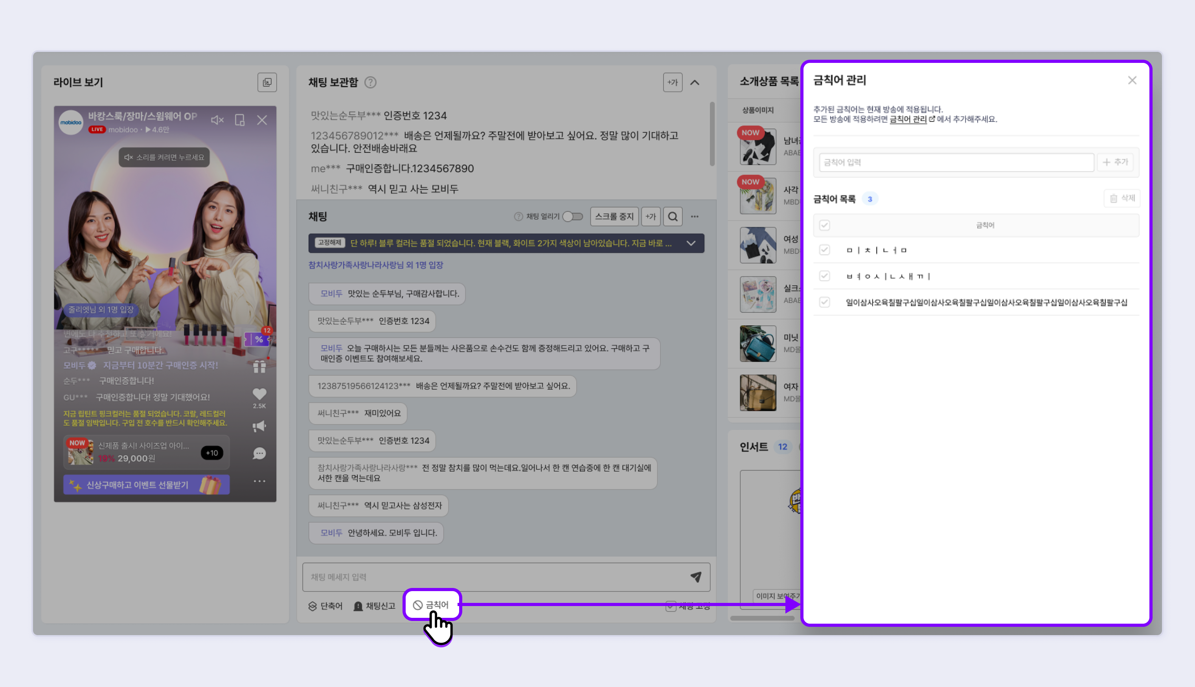This screenshot has width=1195, height=687.
Task: Toggle the 채팅 얼리기 switch
Action: point(573,217)
